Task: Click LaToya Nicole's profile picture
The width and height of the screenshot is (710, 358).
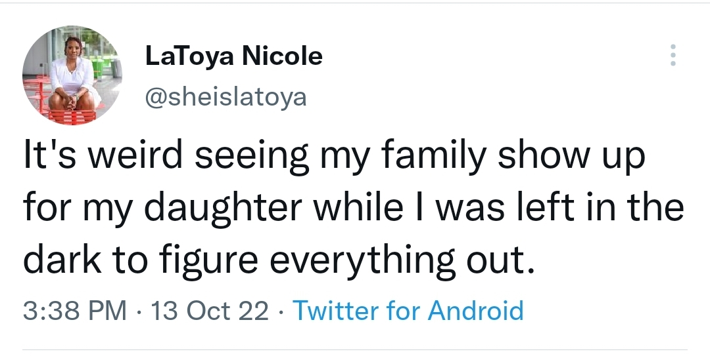Action: coord(72,75)
